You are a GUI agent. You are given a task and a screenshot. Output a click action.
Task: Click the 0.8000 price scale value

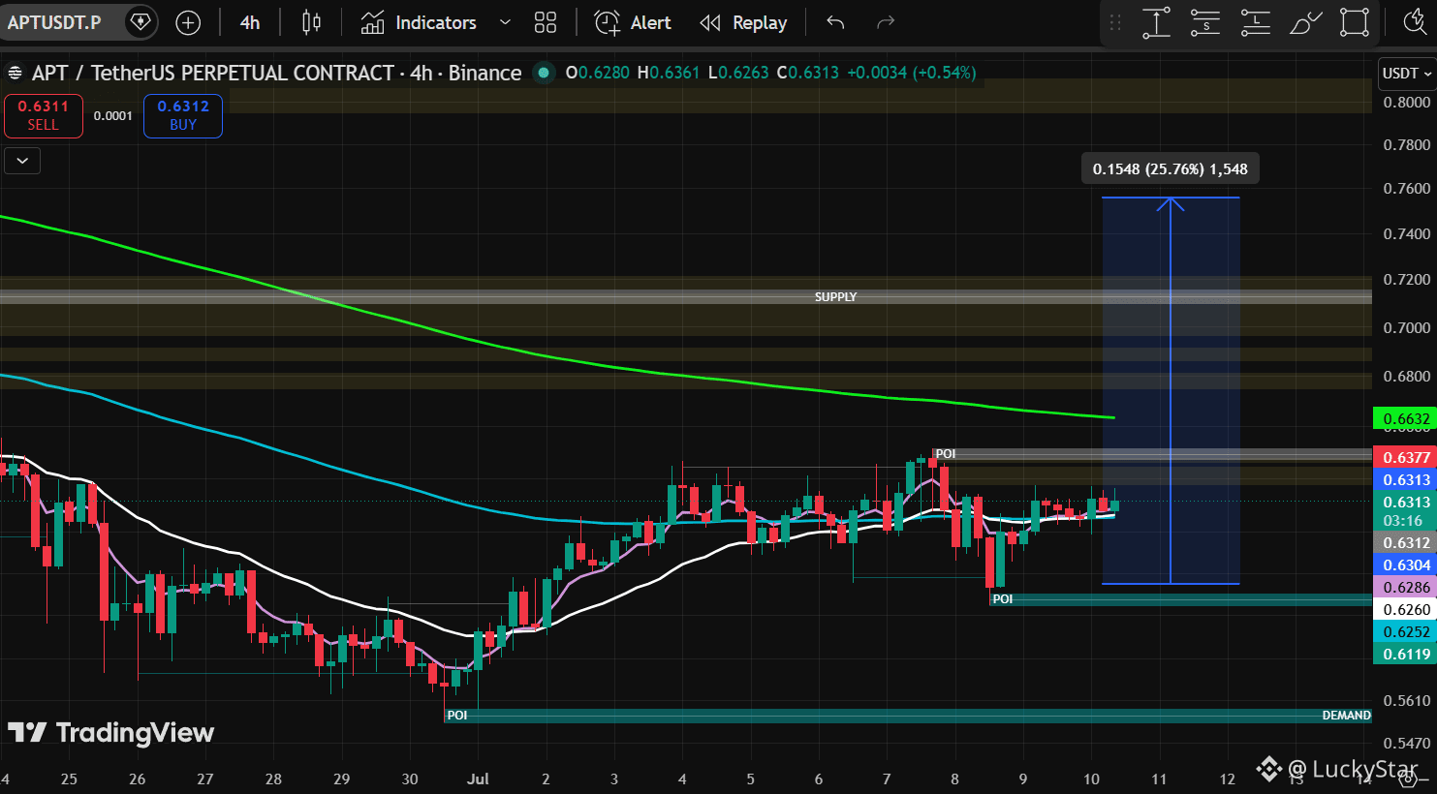click(x=1407, y=102)
